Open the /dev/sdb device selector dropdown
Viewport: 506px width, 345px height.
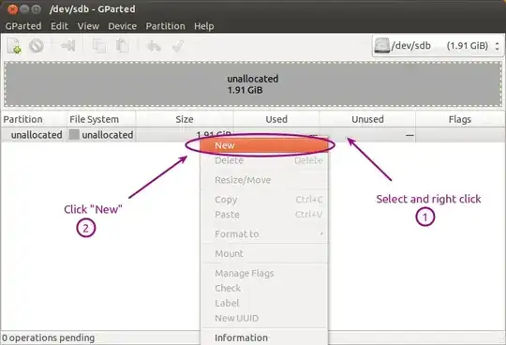[438, 46]
